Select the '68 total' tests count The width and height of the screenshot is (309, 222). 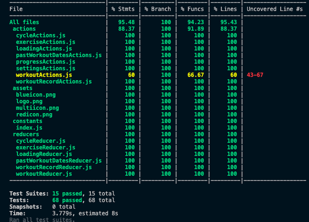[102, 200]
